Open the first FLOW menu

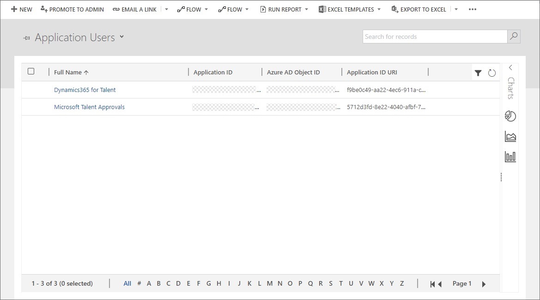click(193, 9)
